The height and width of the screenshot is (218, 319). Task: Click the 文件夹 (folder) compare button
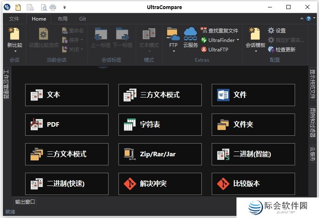(253, 124)
